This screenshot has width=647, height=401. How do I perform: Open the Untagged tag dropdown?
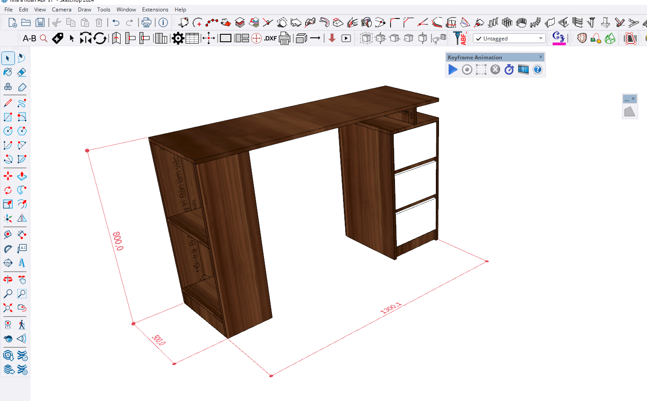point(509,39)
